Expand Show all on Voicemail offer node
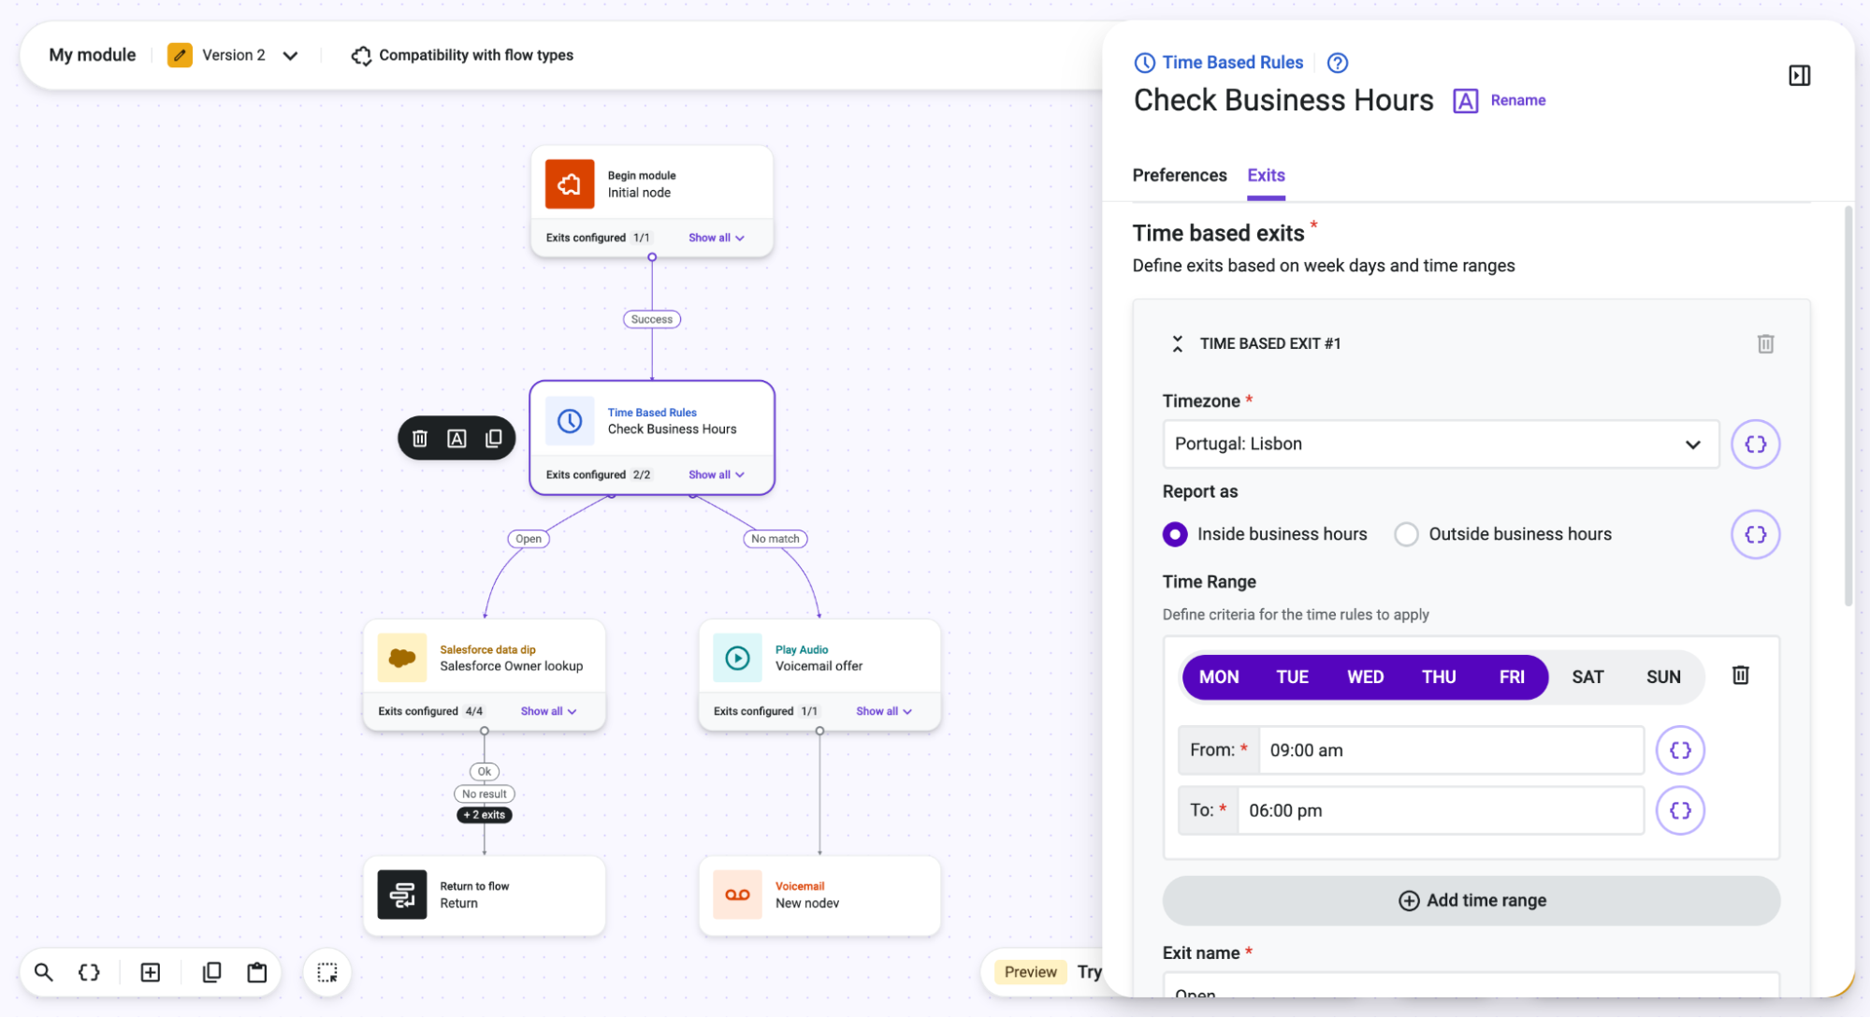 click(884, 711)
